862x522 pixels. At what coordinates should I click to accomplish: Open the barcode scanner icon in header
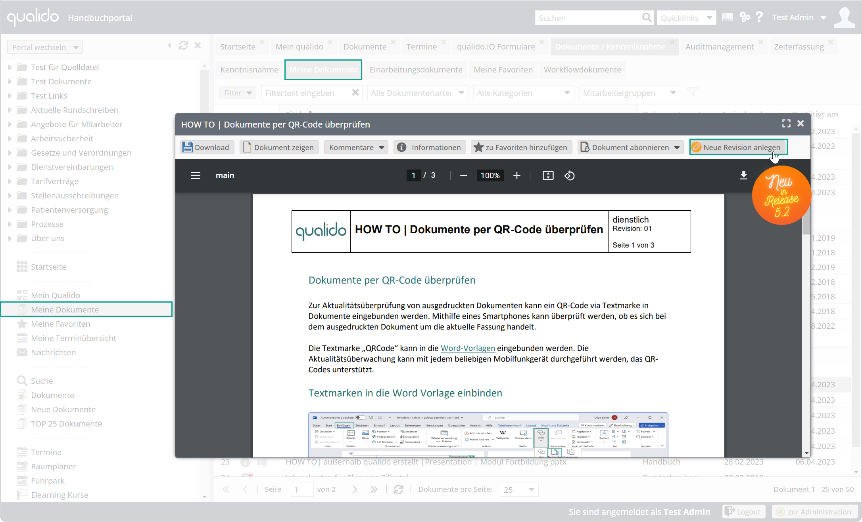[x=728, y=17]
